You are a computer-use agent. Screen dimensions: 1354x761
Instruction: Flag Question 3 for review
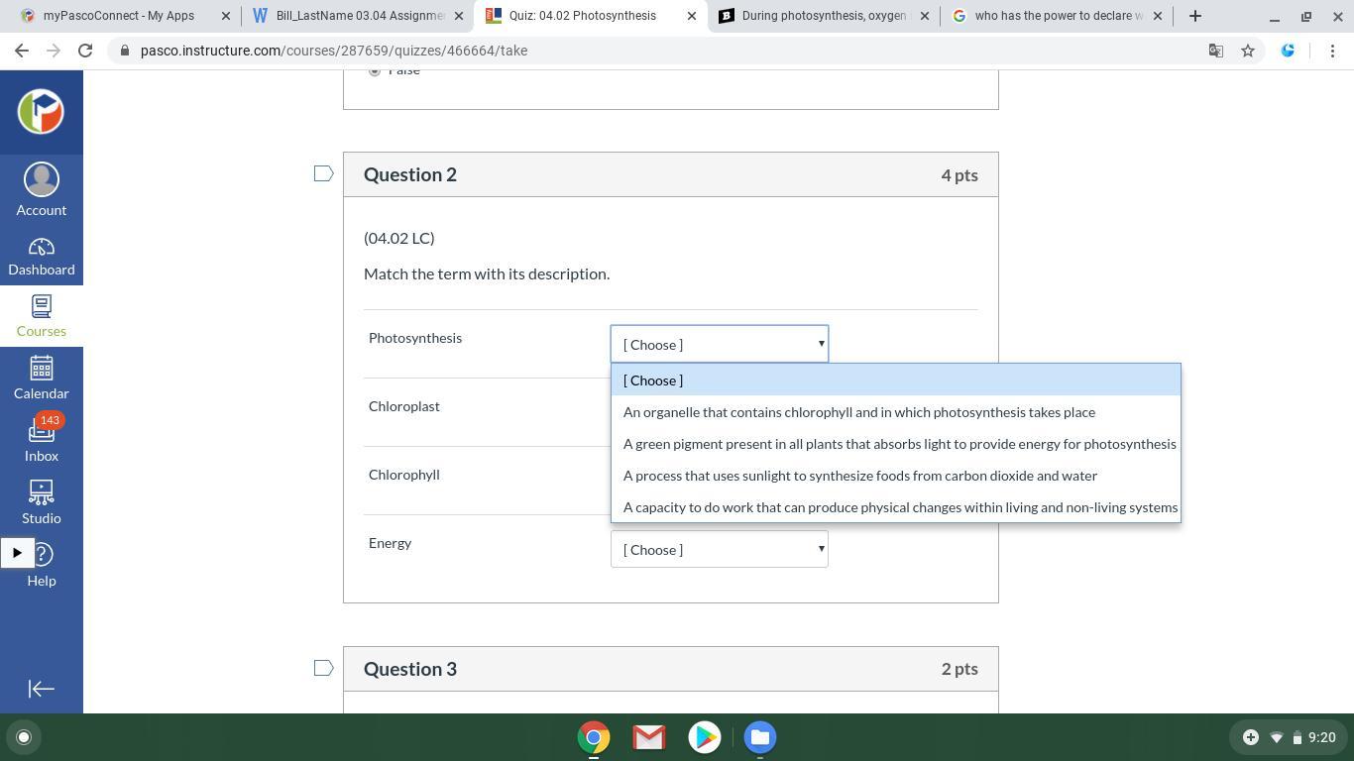click(323, 668)
